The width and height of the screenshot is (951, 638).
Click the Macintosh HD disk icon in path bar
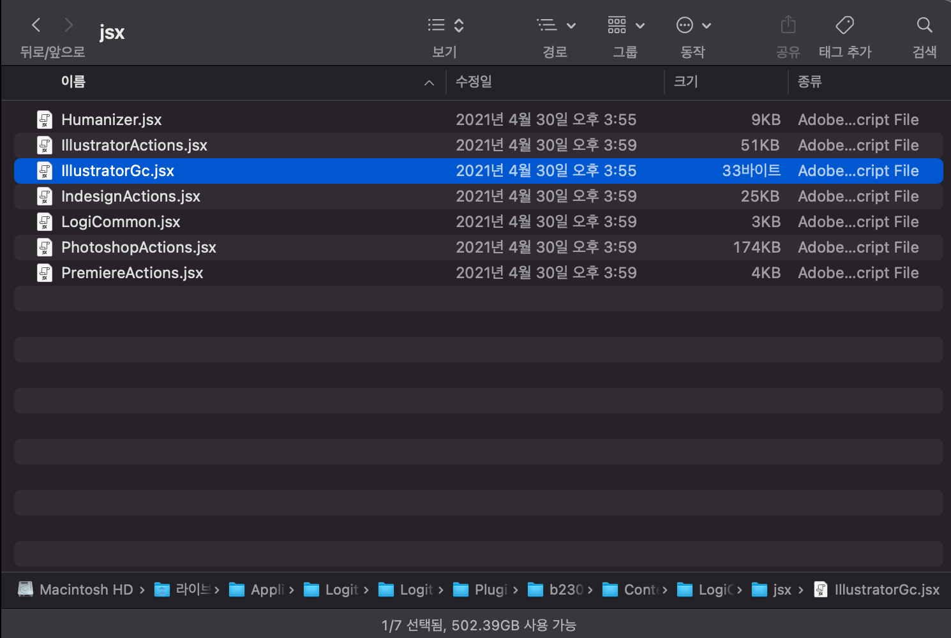[26, 589]
